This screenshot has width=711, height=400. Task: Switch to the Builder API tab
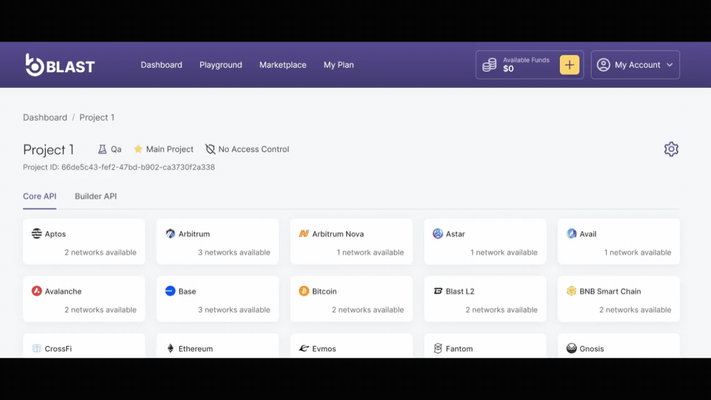coord(96,196)
